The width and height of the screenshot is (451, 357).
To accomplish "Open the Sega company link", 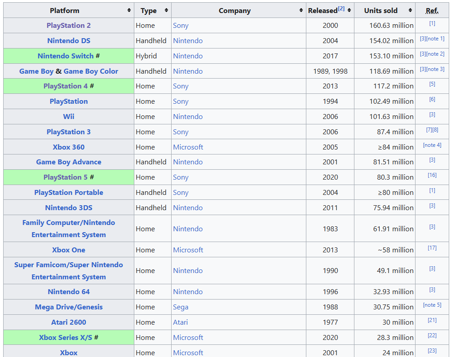I will (x=181, y=307).
